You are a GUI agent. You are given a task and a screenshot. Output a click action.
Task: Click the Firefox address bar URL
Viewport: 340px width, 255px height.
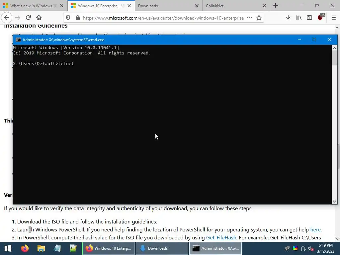click(x=163, y=18)
